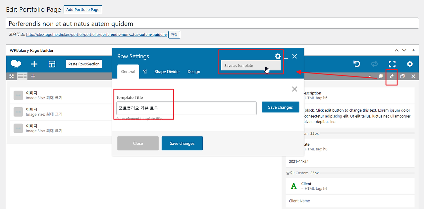Open page settings gear in WPBakery toolbar
This screenshot has width=424, height=209.
410,64
